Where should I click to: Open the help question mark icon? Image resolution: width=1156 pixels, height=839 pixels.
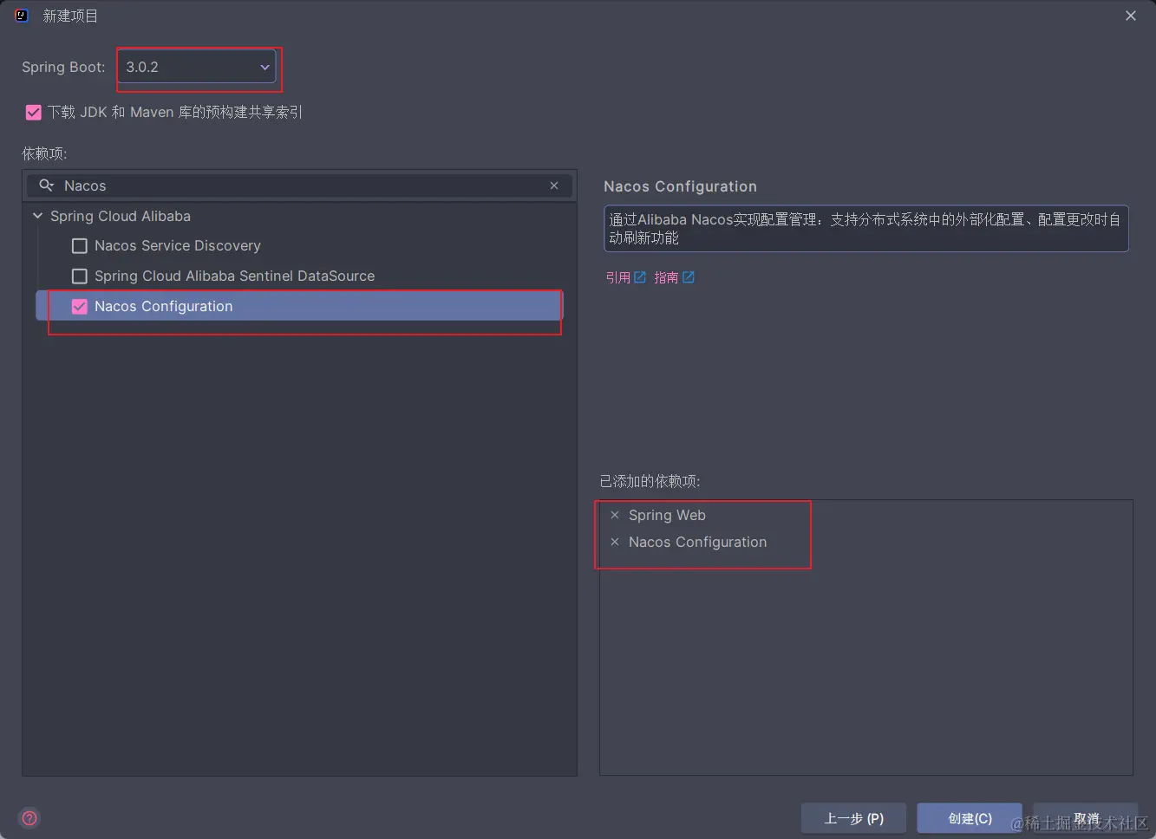(29, 818)
